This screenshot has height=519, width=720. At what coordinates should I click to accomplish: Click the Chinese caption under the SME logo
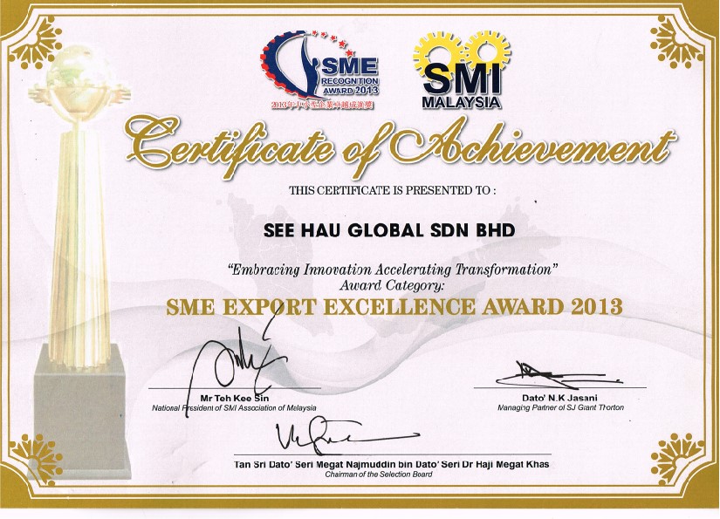(322, 106)
